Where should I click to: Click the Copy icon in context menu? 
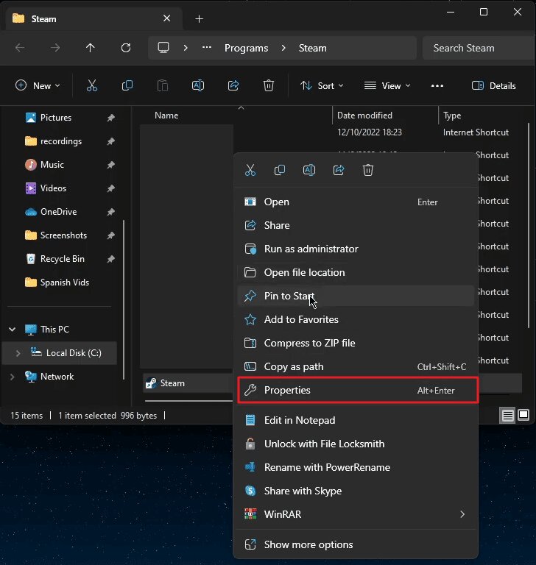coord(280,170)
